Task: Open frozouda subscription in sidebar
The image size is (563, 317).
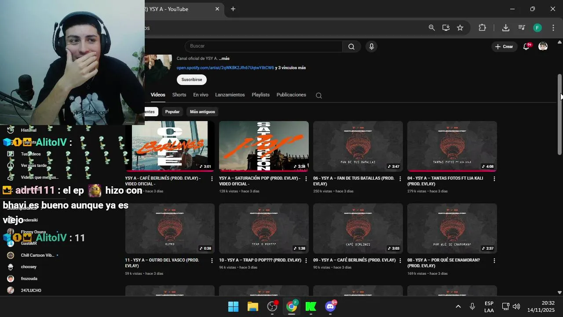Action: pos(29,279)
